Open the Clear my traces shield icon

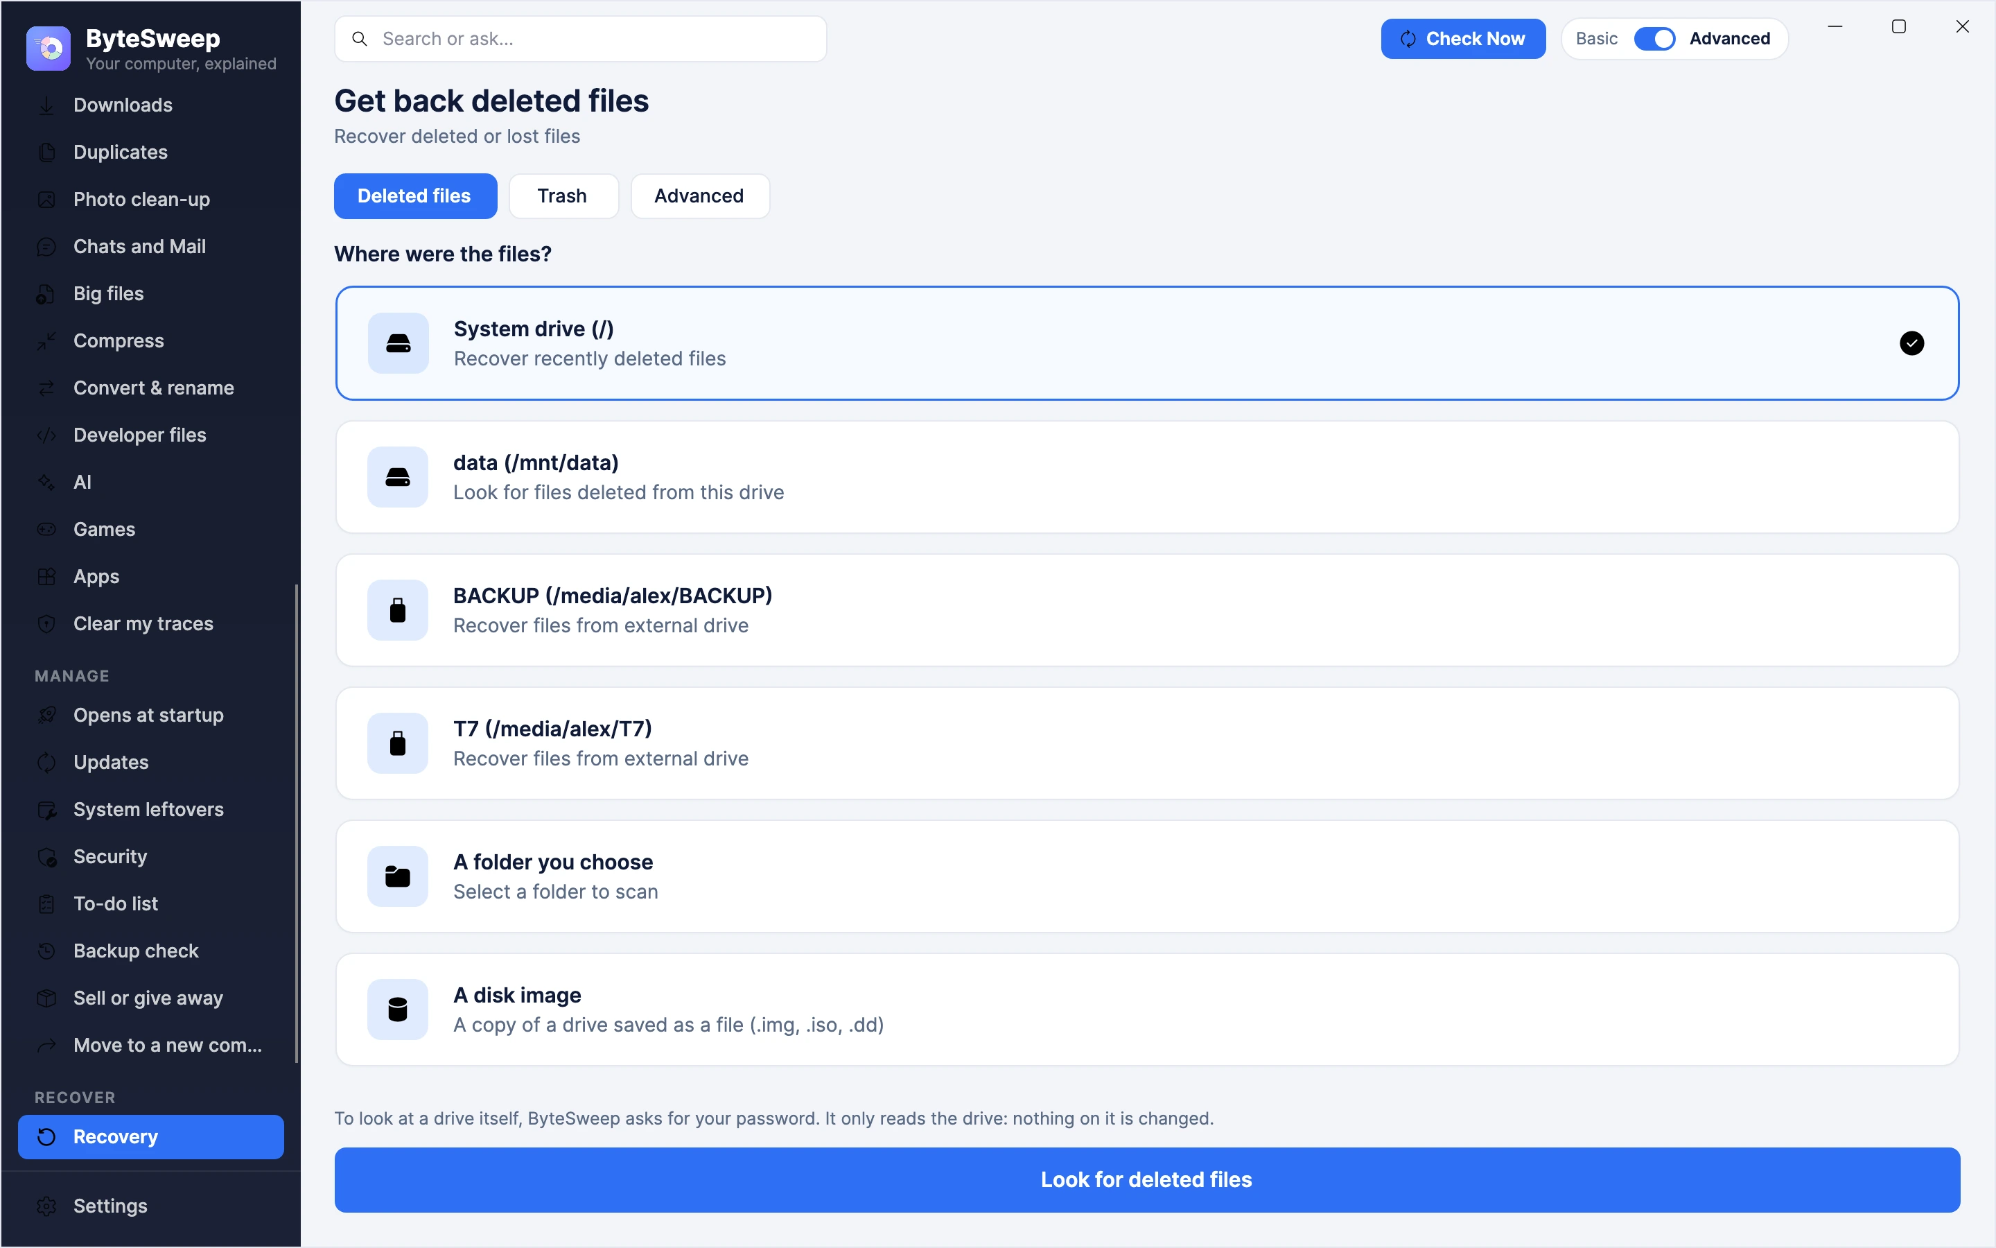(x=47, y=624)
